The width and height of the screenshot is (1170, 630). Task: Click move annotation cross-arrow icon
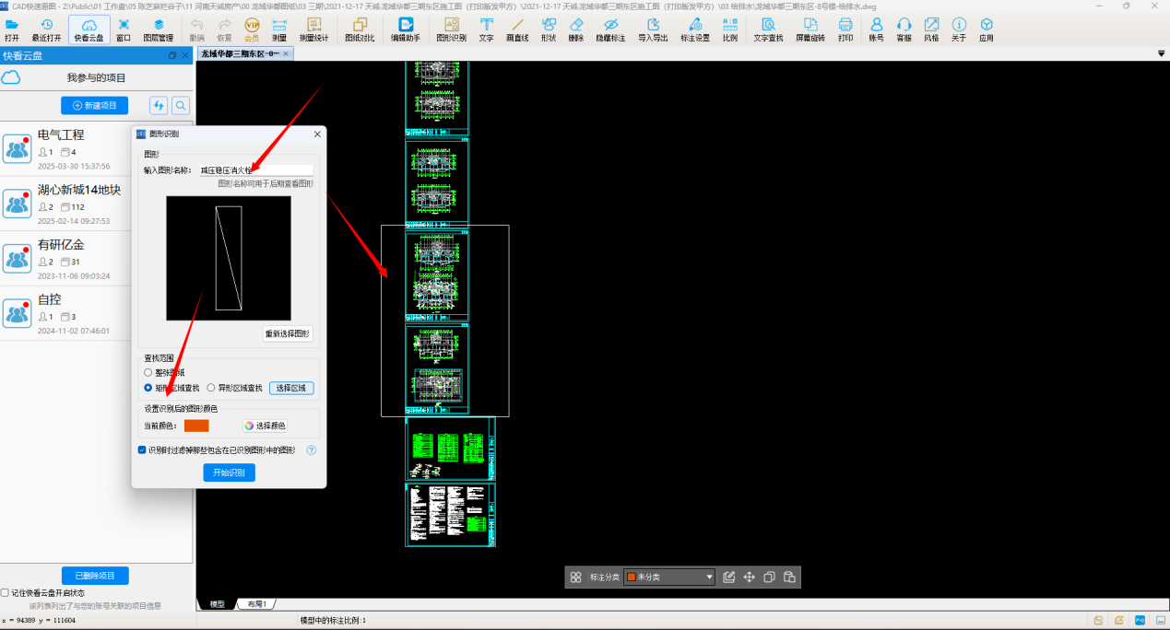(x=750, y=577)
